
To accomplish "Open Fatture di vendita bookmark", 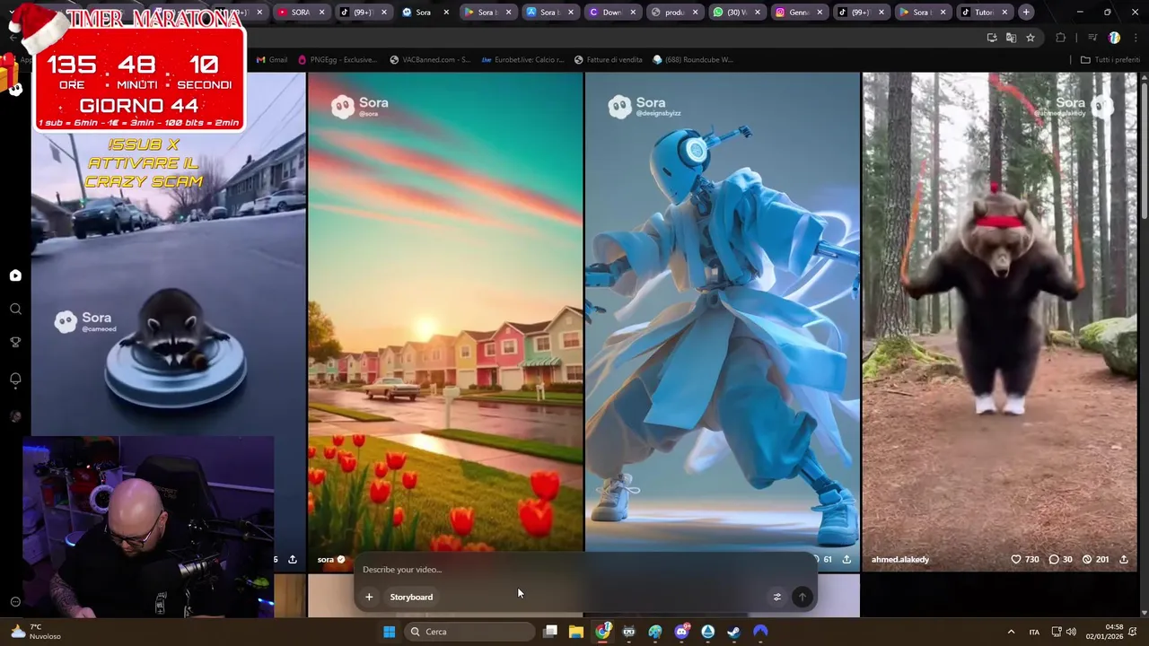I will [609, 60].
